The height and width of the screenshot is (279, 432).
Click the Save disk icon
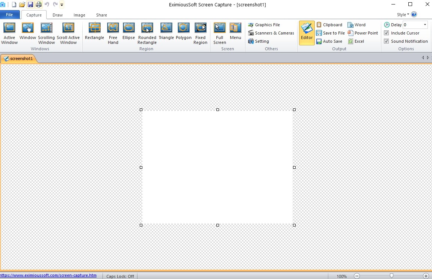click(x=30, y=4)
